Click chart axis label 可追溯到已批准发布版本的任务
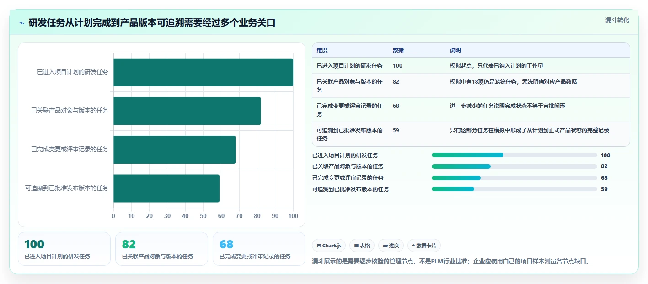 [67, 188]
